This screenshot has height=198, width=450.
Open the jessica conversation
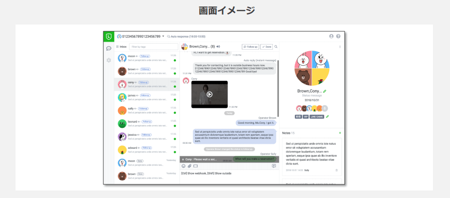coord(147,137)
